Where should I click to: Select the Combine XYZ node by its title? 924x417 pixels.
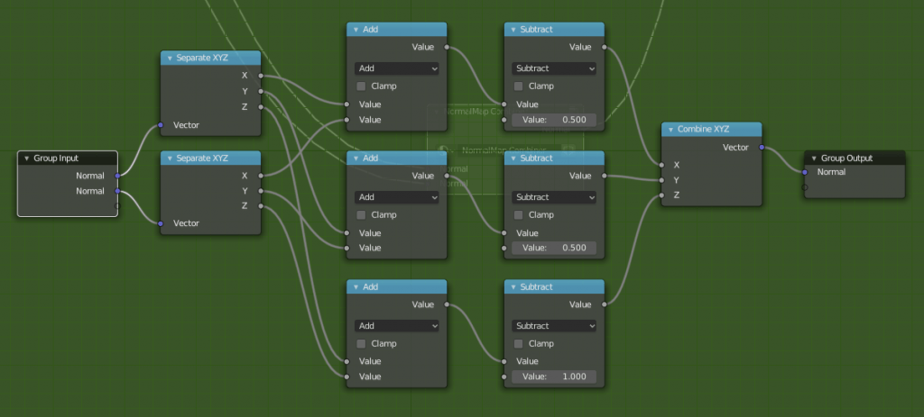703,130
